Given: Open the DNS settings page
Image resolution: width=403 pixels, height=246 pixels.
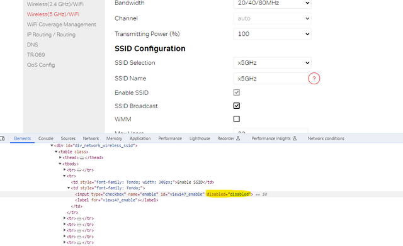Looking at the screenshot, I should pyautogui.click(x=32, y=45).
